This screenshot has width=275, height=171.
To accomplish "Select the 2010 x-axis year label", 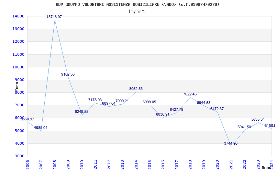I will 81,165.
